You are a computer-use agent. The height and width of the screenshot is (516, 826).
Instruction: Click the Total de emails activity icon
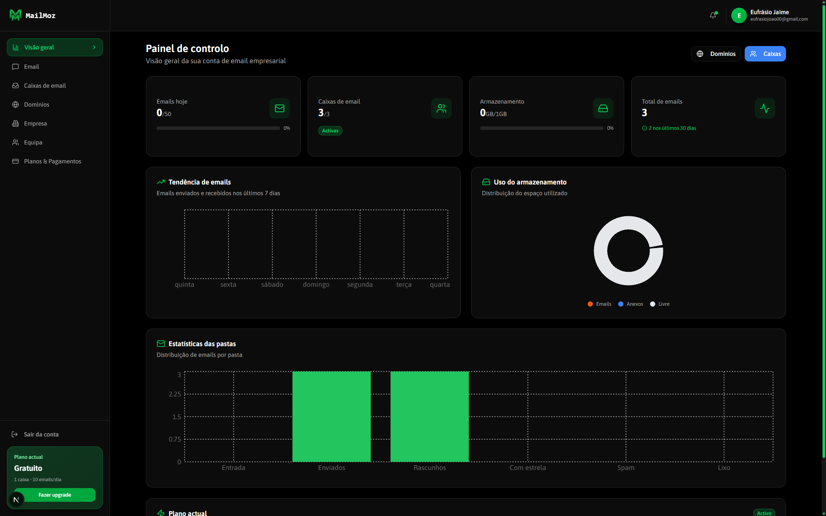(x=765, y=108)
